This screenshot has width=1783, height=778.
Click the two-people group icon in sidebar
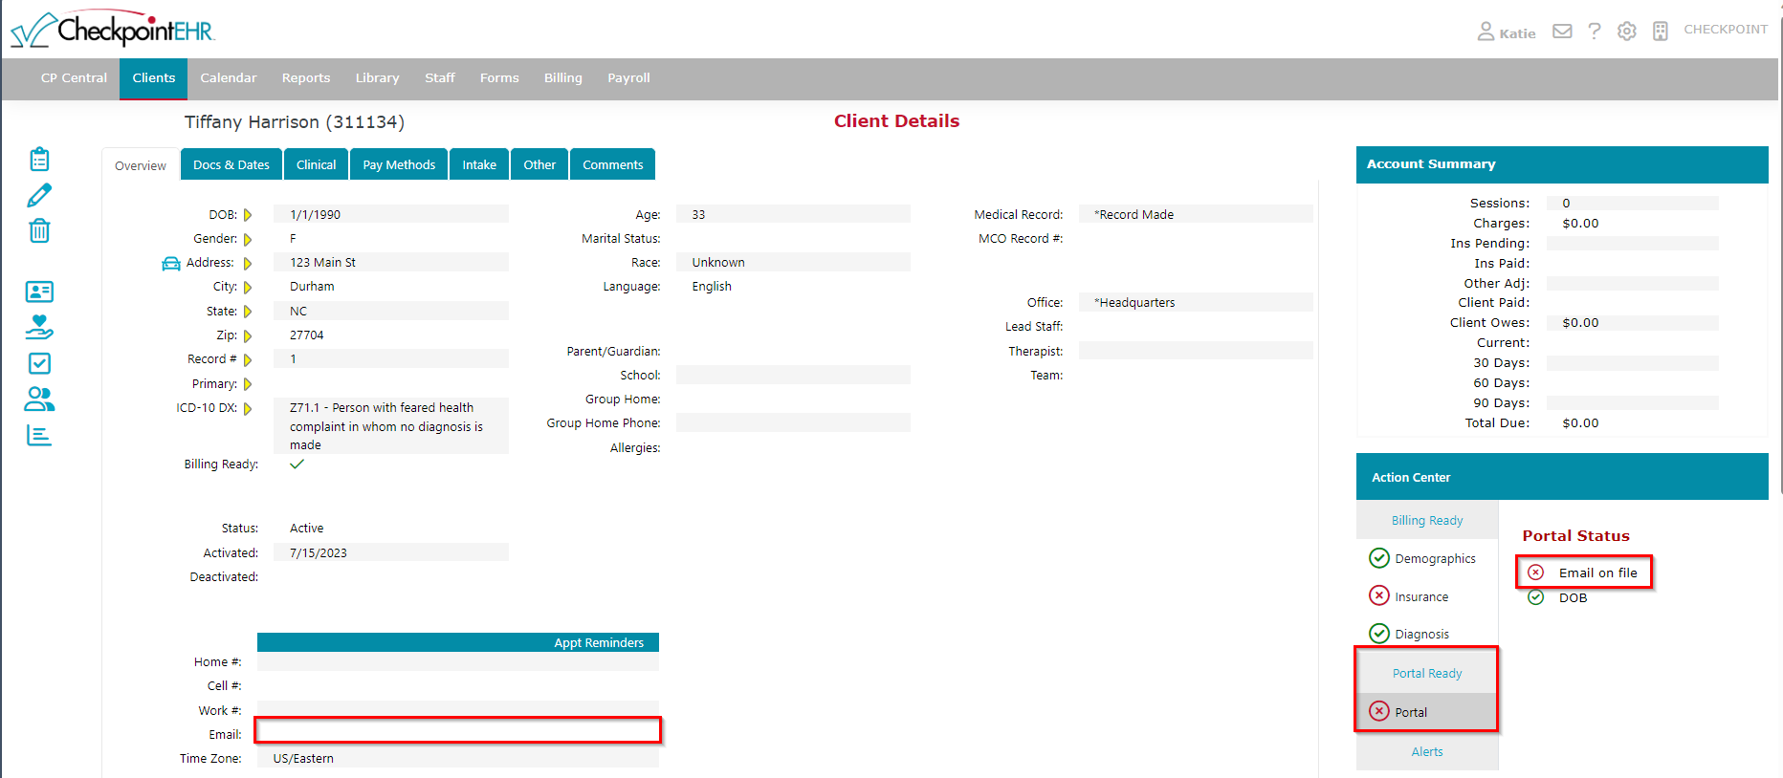pos(39,399)
